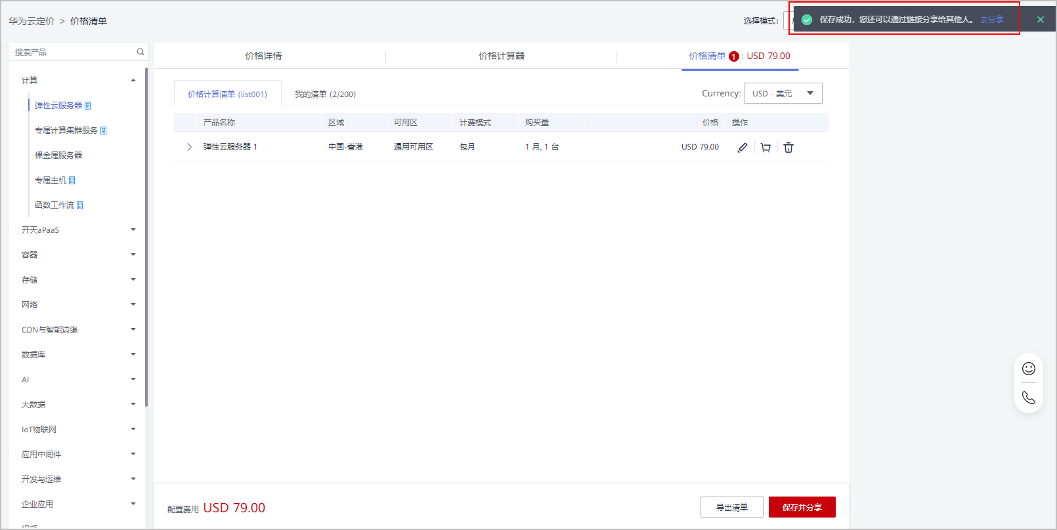1057x530 pixels.
Task: Collapse the 计算 category
Action: 133,80
